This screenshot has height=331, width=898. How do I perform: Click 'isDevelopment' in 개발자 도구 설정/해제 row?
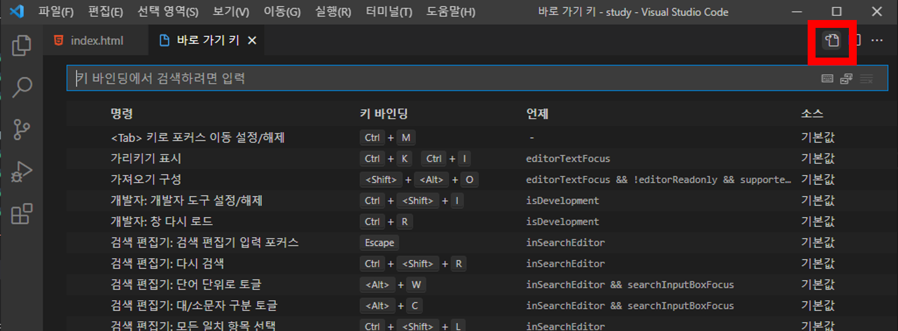point(563,201)
